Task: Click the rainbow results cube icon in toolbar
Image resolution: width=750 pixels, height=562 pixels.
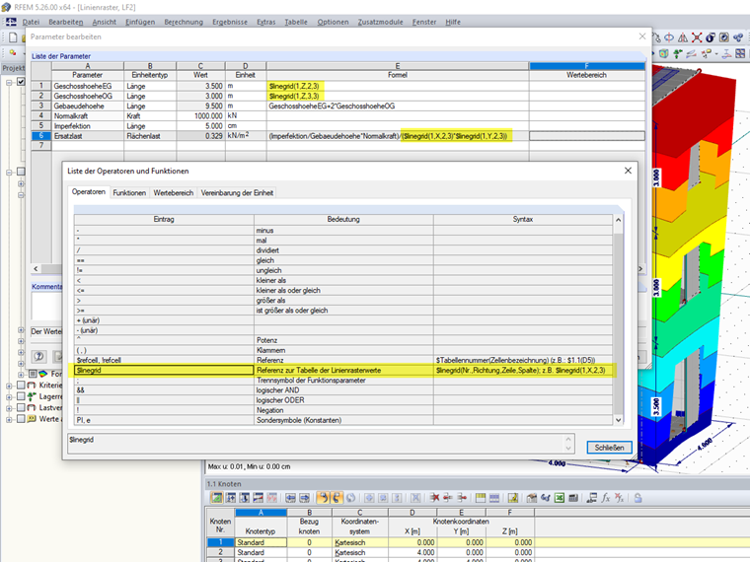Action: pyautogui.click(x=664, y=53)
